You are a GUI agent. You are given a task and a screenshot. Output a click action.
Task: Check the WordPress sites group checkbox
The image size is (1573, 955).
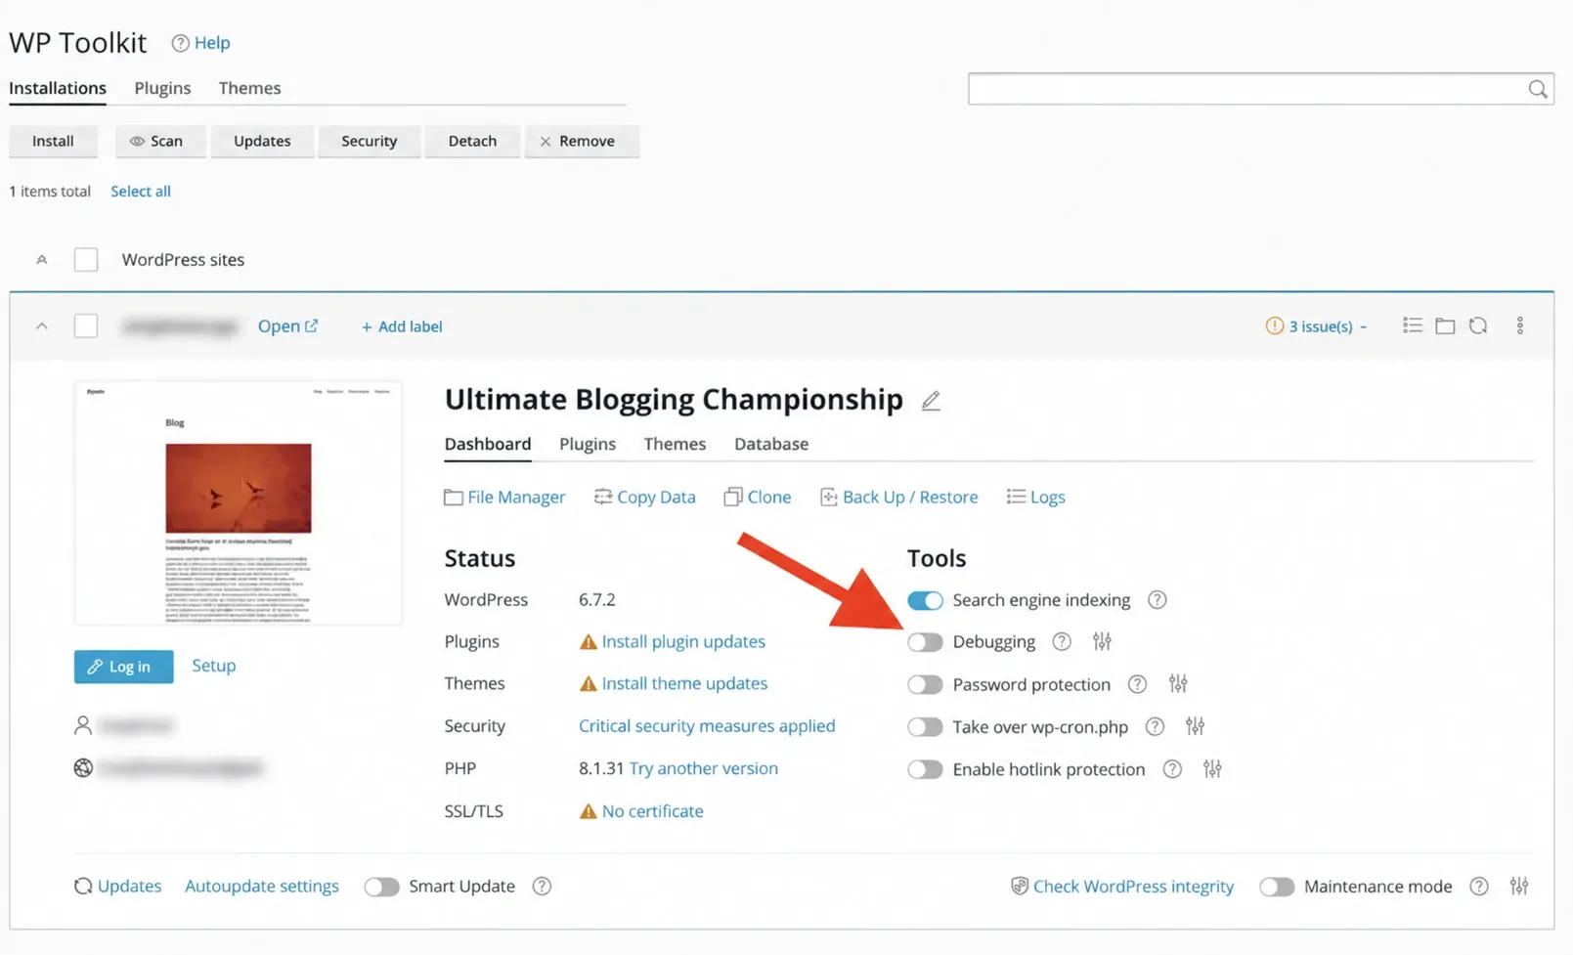(86, 259)
